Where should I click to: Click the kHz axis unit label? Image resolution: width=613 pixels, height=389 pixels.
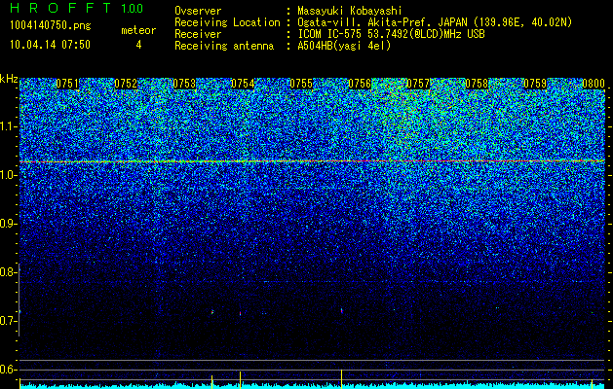9,79
